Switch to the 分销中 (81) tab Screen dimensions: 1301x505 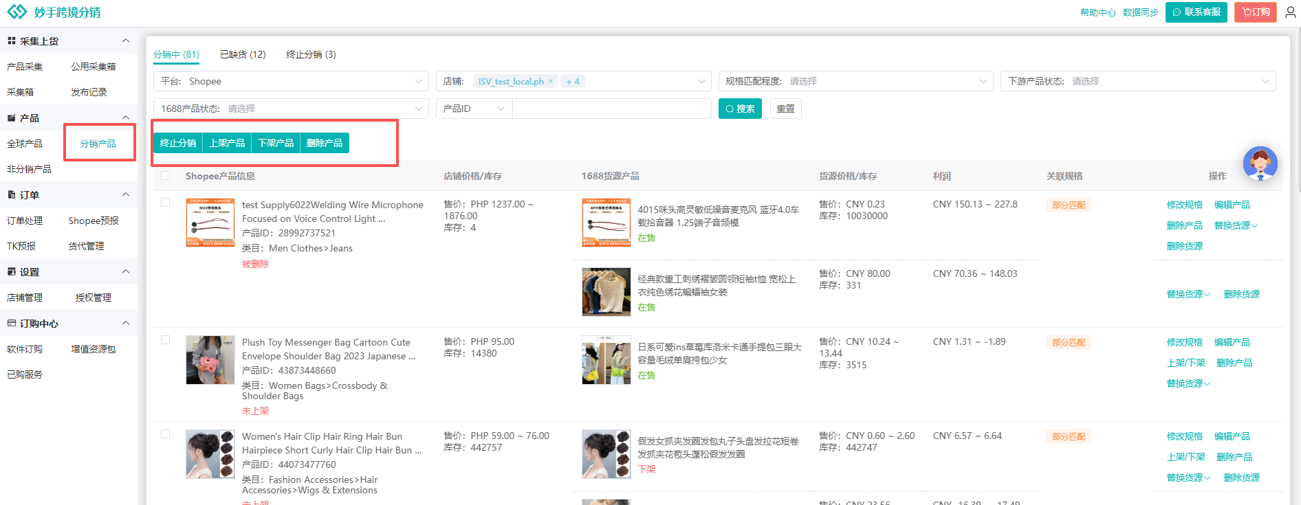click(176, 54)
